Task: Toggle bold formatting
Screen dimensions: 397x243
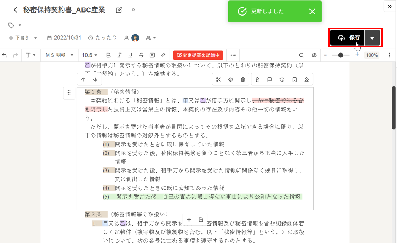Action: pos(108,55)
